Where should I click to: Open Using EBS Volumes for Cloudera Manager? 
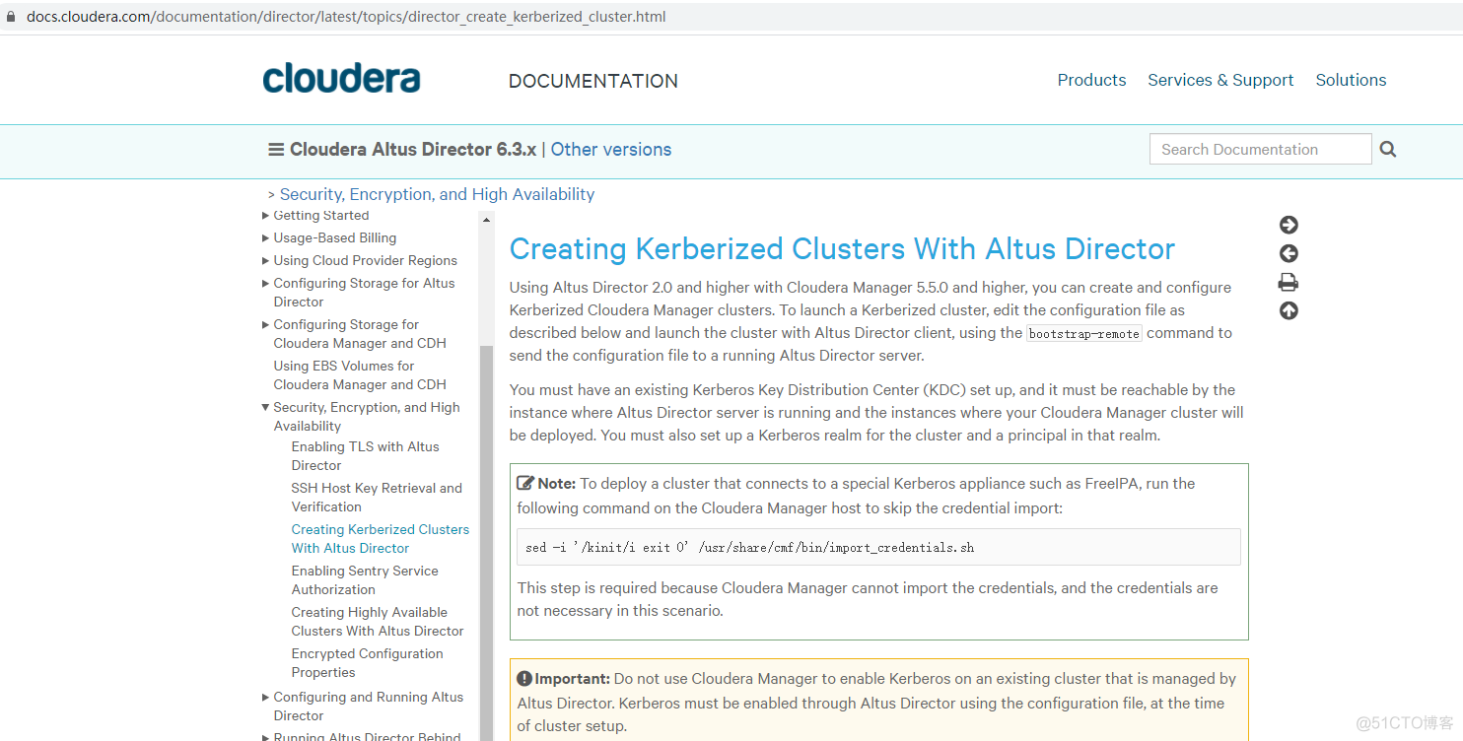pyautogui.click(x=360, y=375)
